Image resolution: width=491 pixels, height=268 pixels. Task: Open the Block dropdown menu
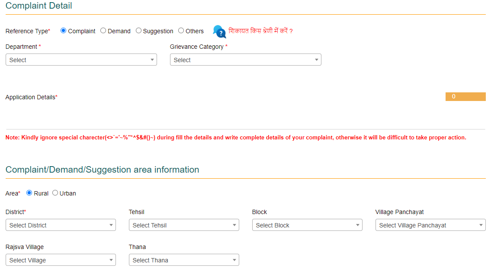pyautogui.click(x=307, y=225)
